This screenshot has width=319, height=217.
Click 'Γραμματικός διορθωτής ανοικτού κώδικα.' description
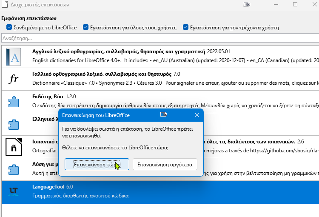[x=81, y=196]
